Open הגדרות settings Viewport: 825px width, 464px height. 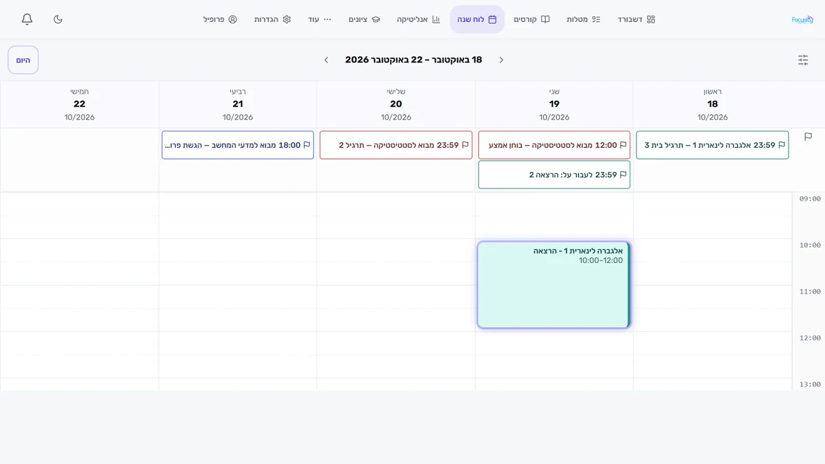(x=272, y=19)
